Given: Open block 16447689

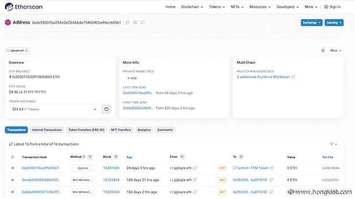Looking at the screenshot, I should (x=111, y=168).
